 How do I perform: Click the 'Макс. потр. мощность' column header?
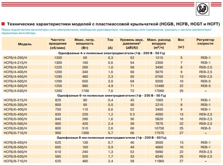pos(84,44)
